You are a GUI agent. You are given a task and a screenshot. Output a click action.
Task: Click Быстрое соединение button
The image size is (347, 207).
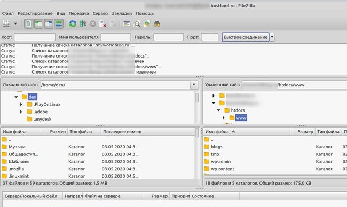point(246,37)
